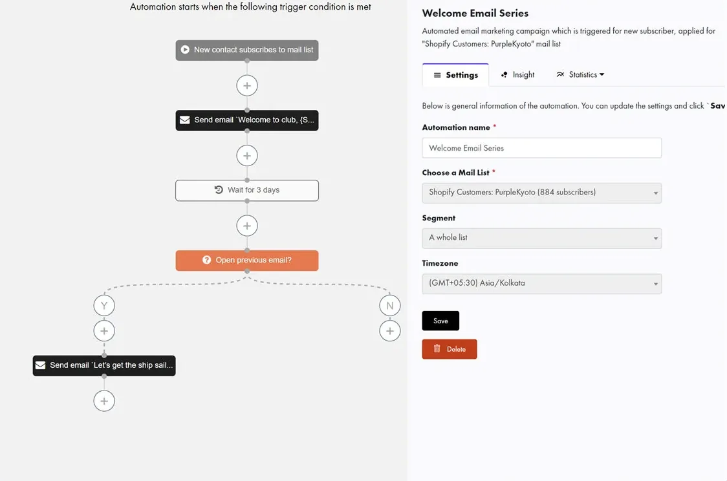Screen dimensions: 727x481
Task: Open the Choose a Mail List dropdown
Action: [541, 193]
